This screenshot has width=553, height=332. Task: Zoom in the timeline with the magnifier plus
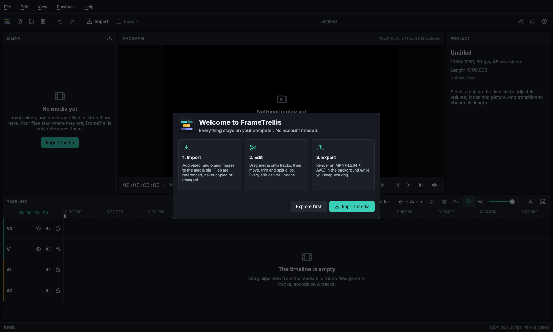(531, 202)
